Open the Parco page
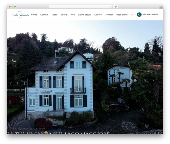 click(x=54, y=15)
